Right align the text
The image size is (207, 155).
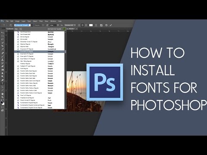[x=86, y=25]
